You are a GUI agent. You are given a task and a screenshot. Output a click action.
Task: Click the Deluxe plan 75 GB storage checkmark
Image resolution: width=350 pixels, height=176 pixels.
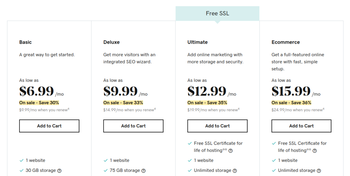[106, 171]
